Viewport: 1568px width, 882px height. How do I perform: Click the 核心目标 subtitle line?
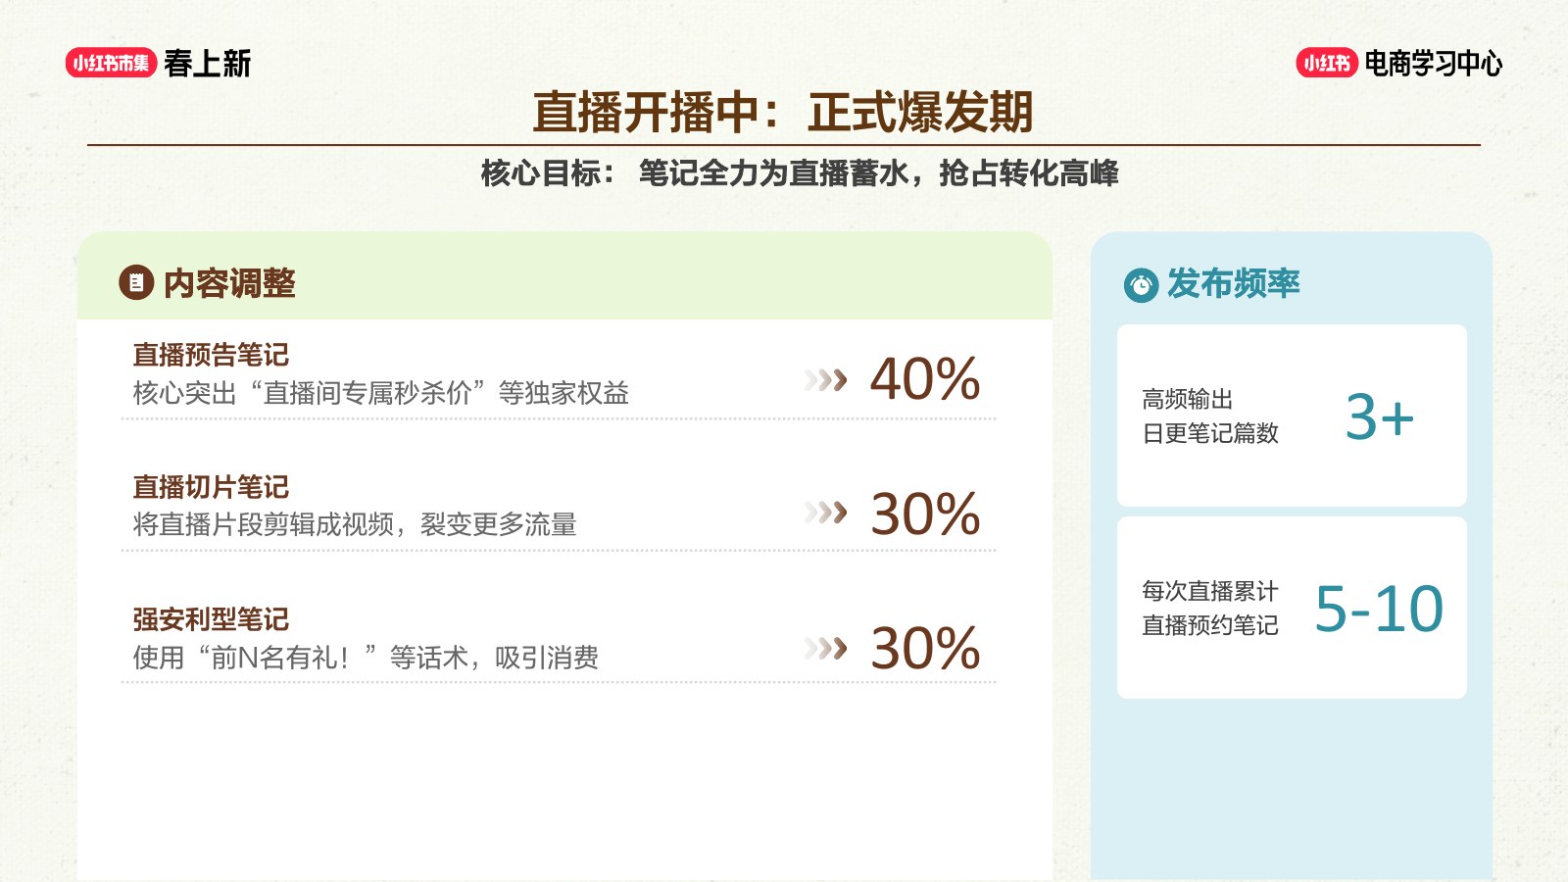(800, 173)
